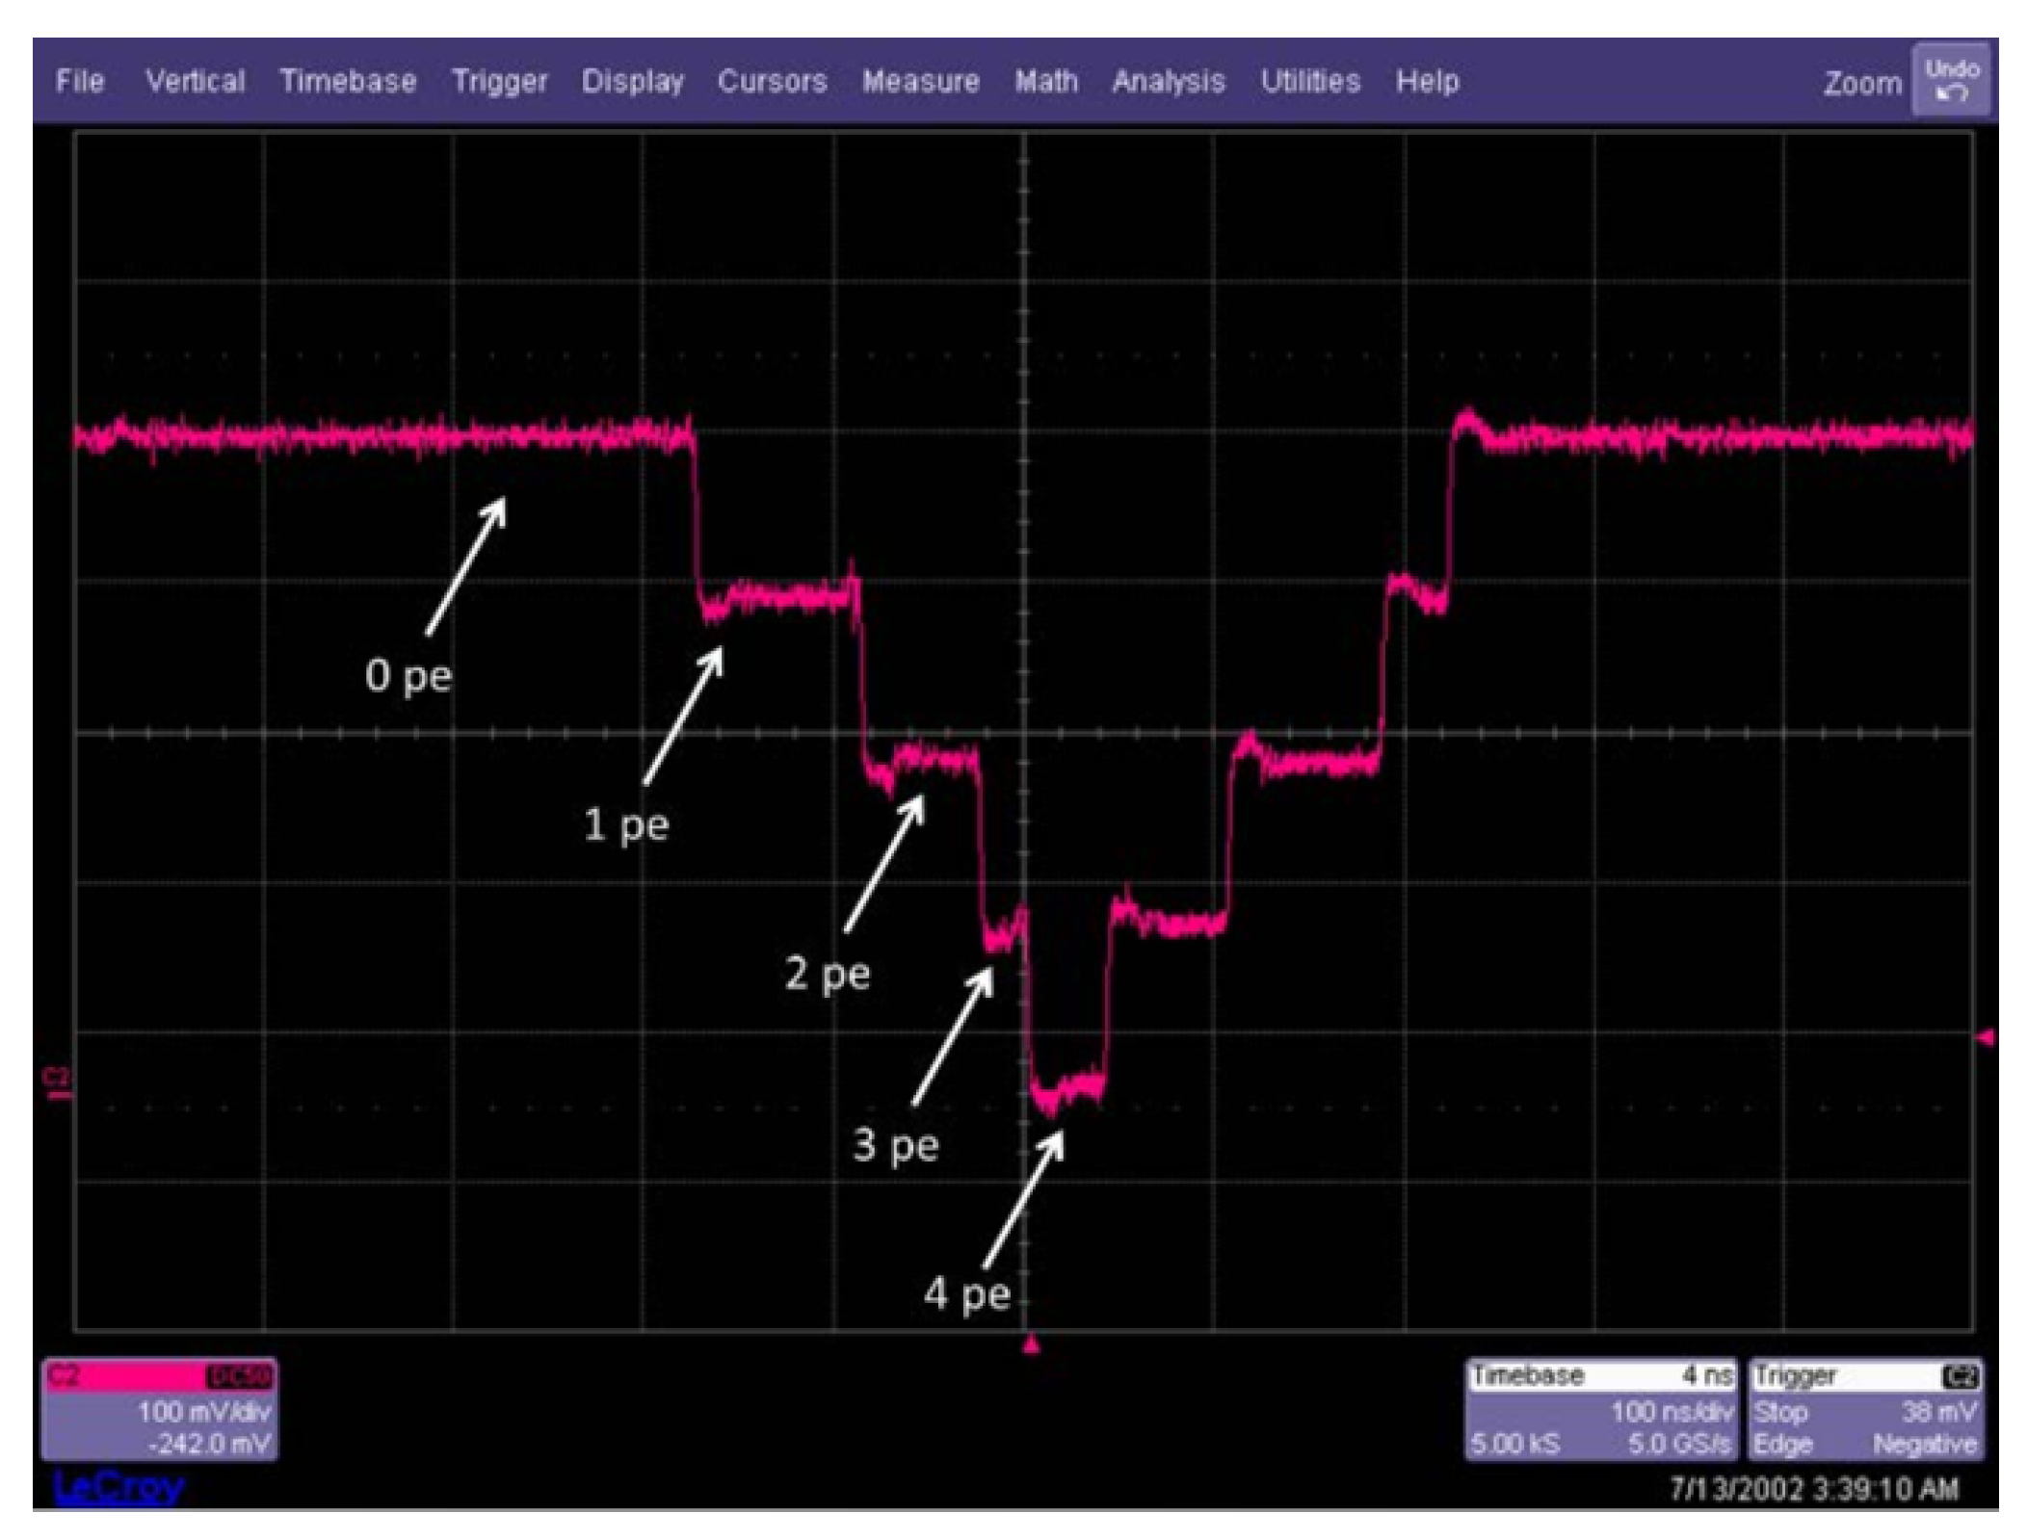Click the Undo icon in the top-right corner
The image size is (2027, 1539).
pyautogui.click(x=1953, y=78)
